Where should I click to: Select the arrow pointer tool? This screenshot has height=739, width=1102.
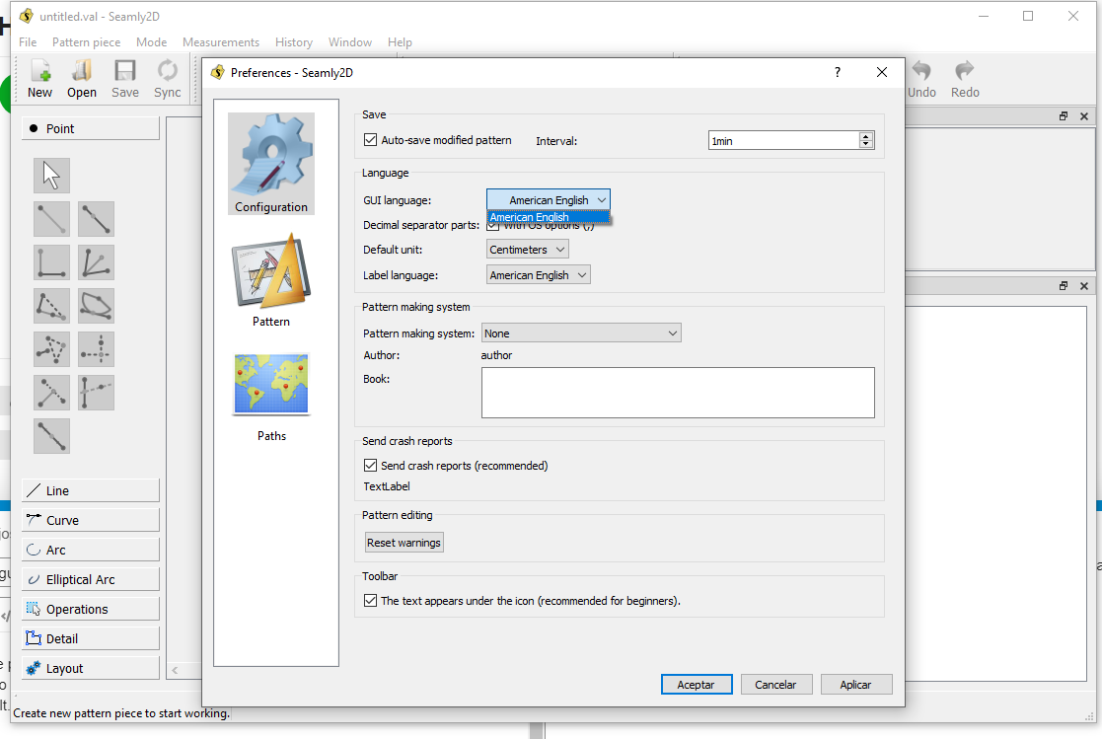(51, 176)
